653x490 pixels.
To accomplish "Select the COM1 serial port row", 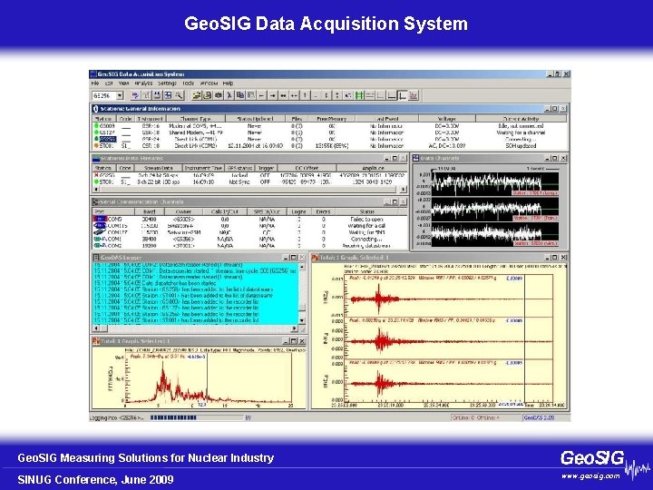I will (x=250, y=240).
